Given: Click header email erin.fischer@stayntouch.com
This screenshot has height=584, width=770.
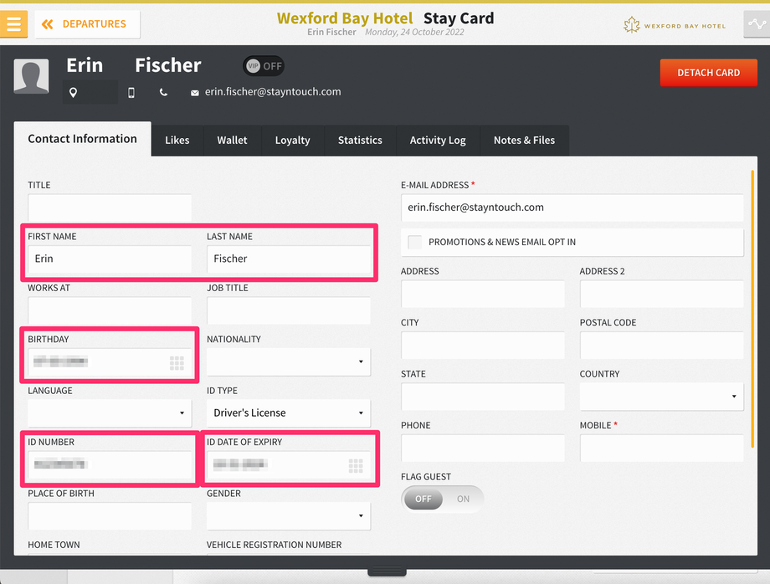Looking at the screenshot, I should (x=273, y=92).
